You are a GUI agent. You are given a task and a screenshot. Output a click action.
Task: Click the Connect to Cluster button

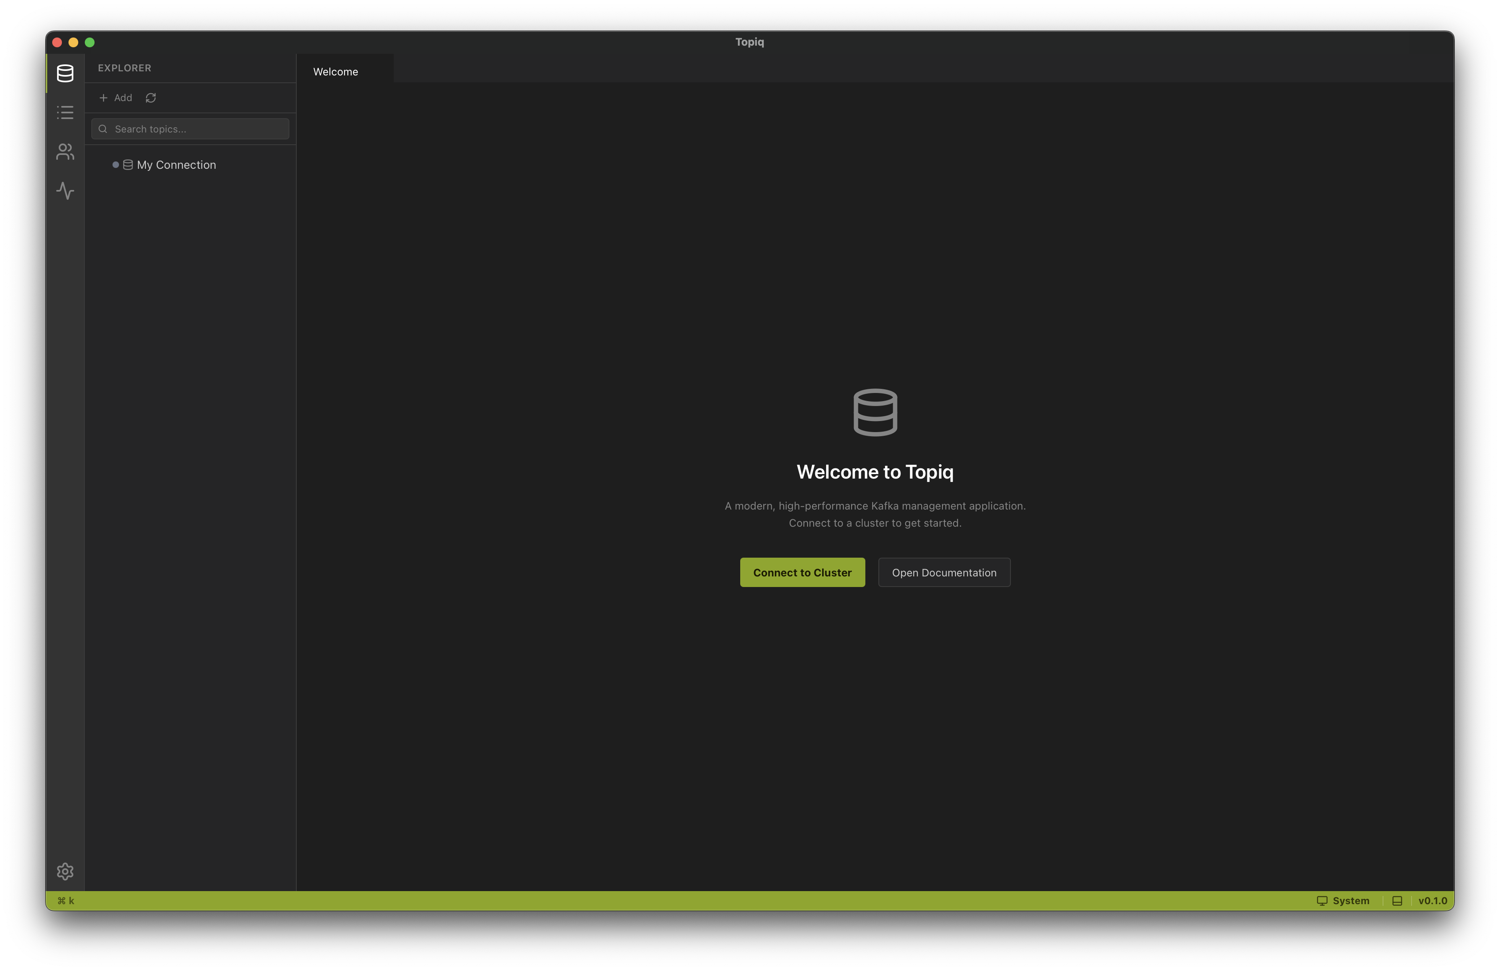pos(802,572)
